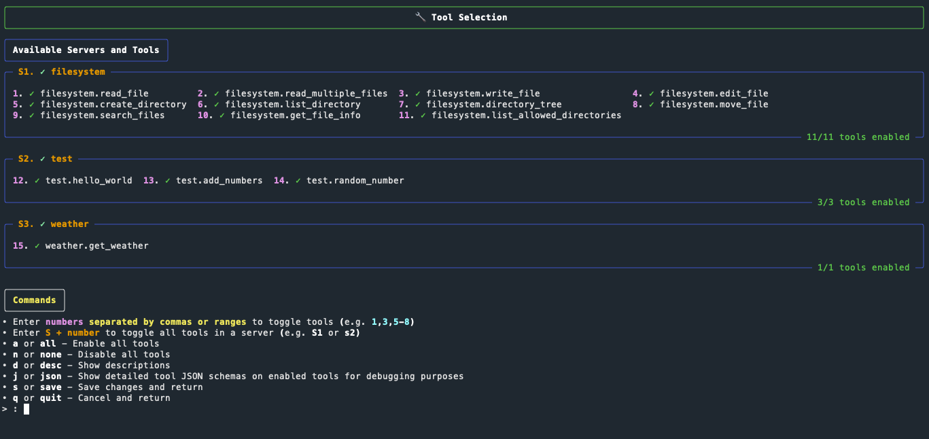Click the S1. server number label
The image size is (929, 439).
coord(27,72)
